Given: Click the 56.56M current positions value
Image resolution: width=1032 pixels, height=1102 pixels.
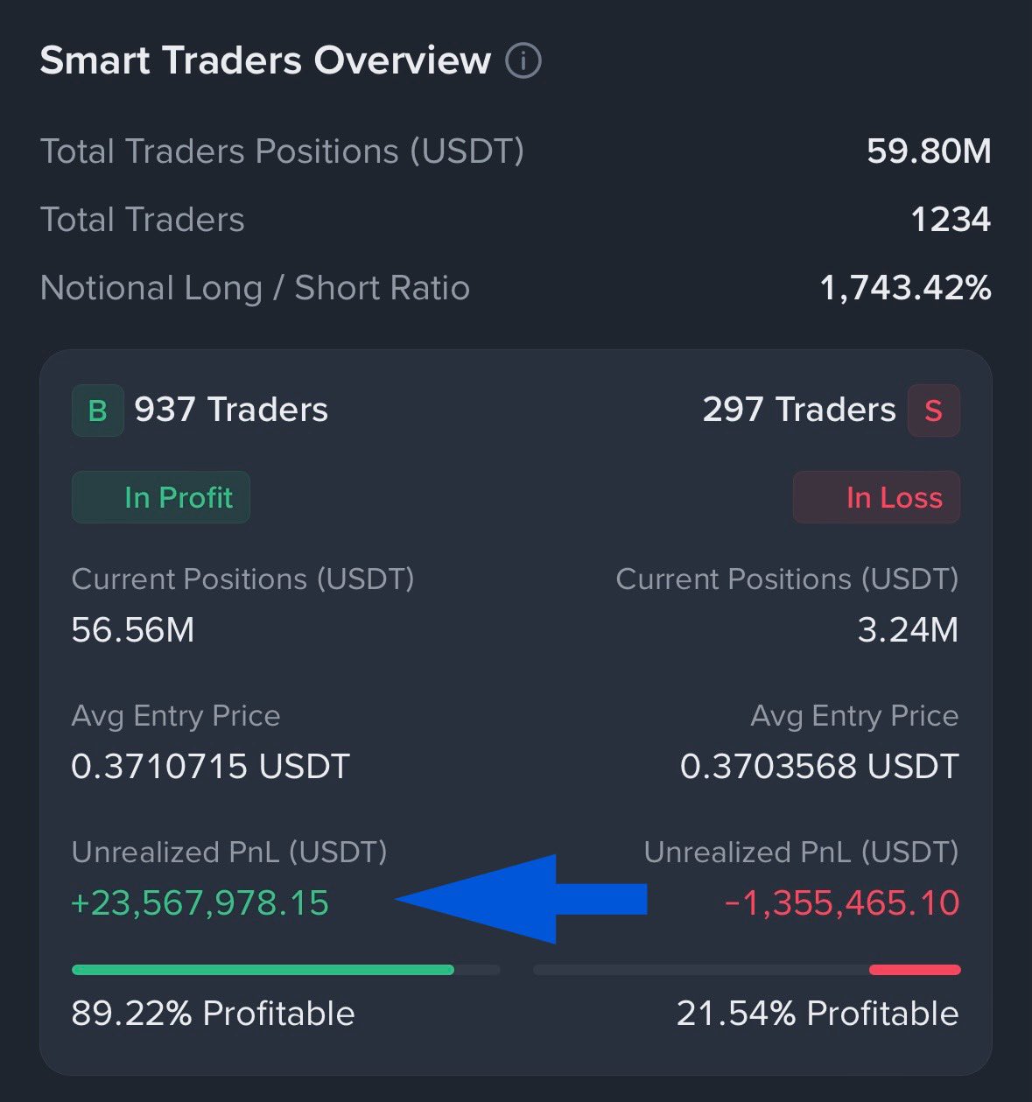Looking at the screenshot, I should pos(133,630).
